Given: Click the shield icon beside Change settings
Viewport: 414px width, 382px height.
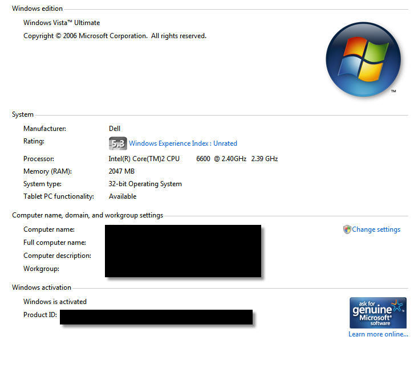Looking at the screenshot, I should [x=347, y=229].
